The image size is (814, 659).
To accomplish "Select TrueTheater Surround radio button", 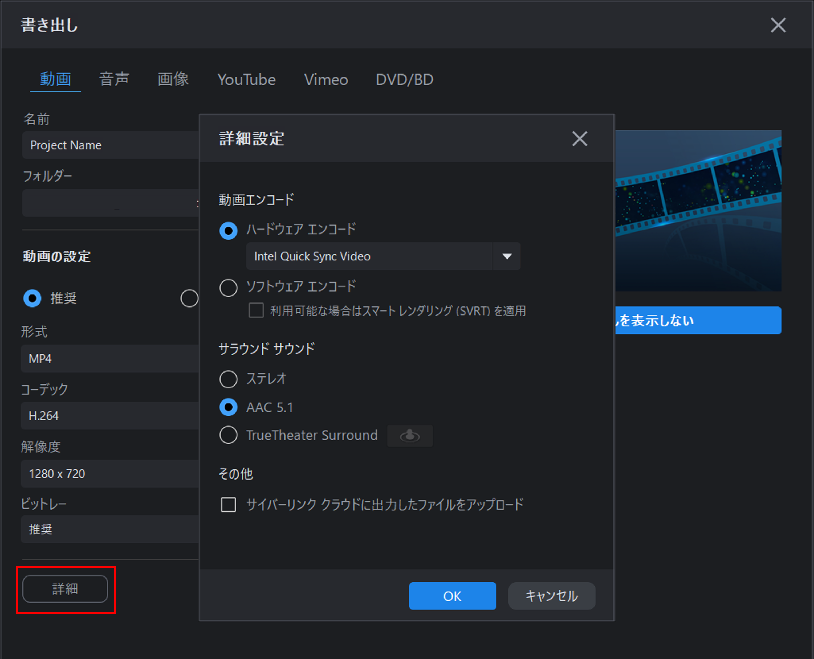I will pyautogui.click(x=228, y=435).
